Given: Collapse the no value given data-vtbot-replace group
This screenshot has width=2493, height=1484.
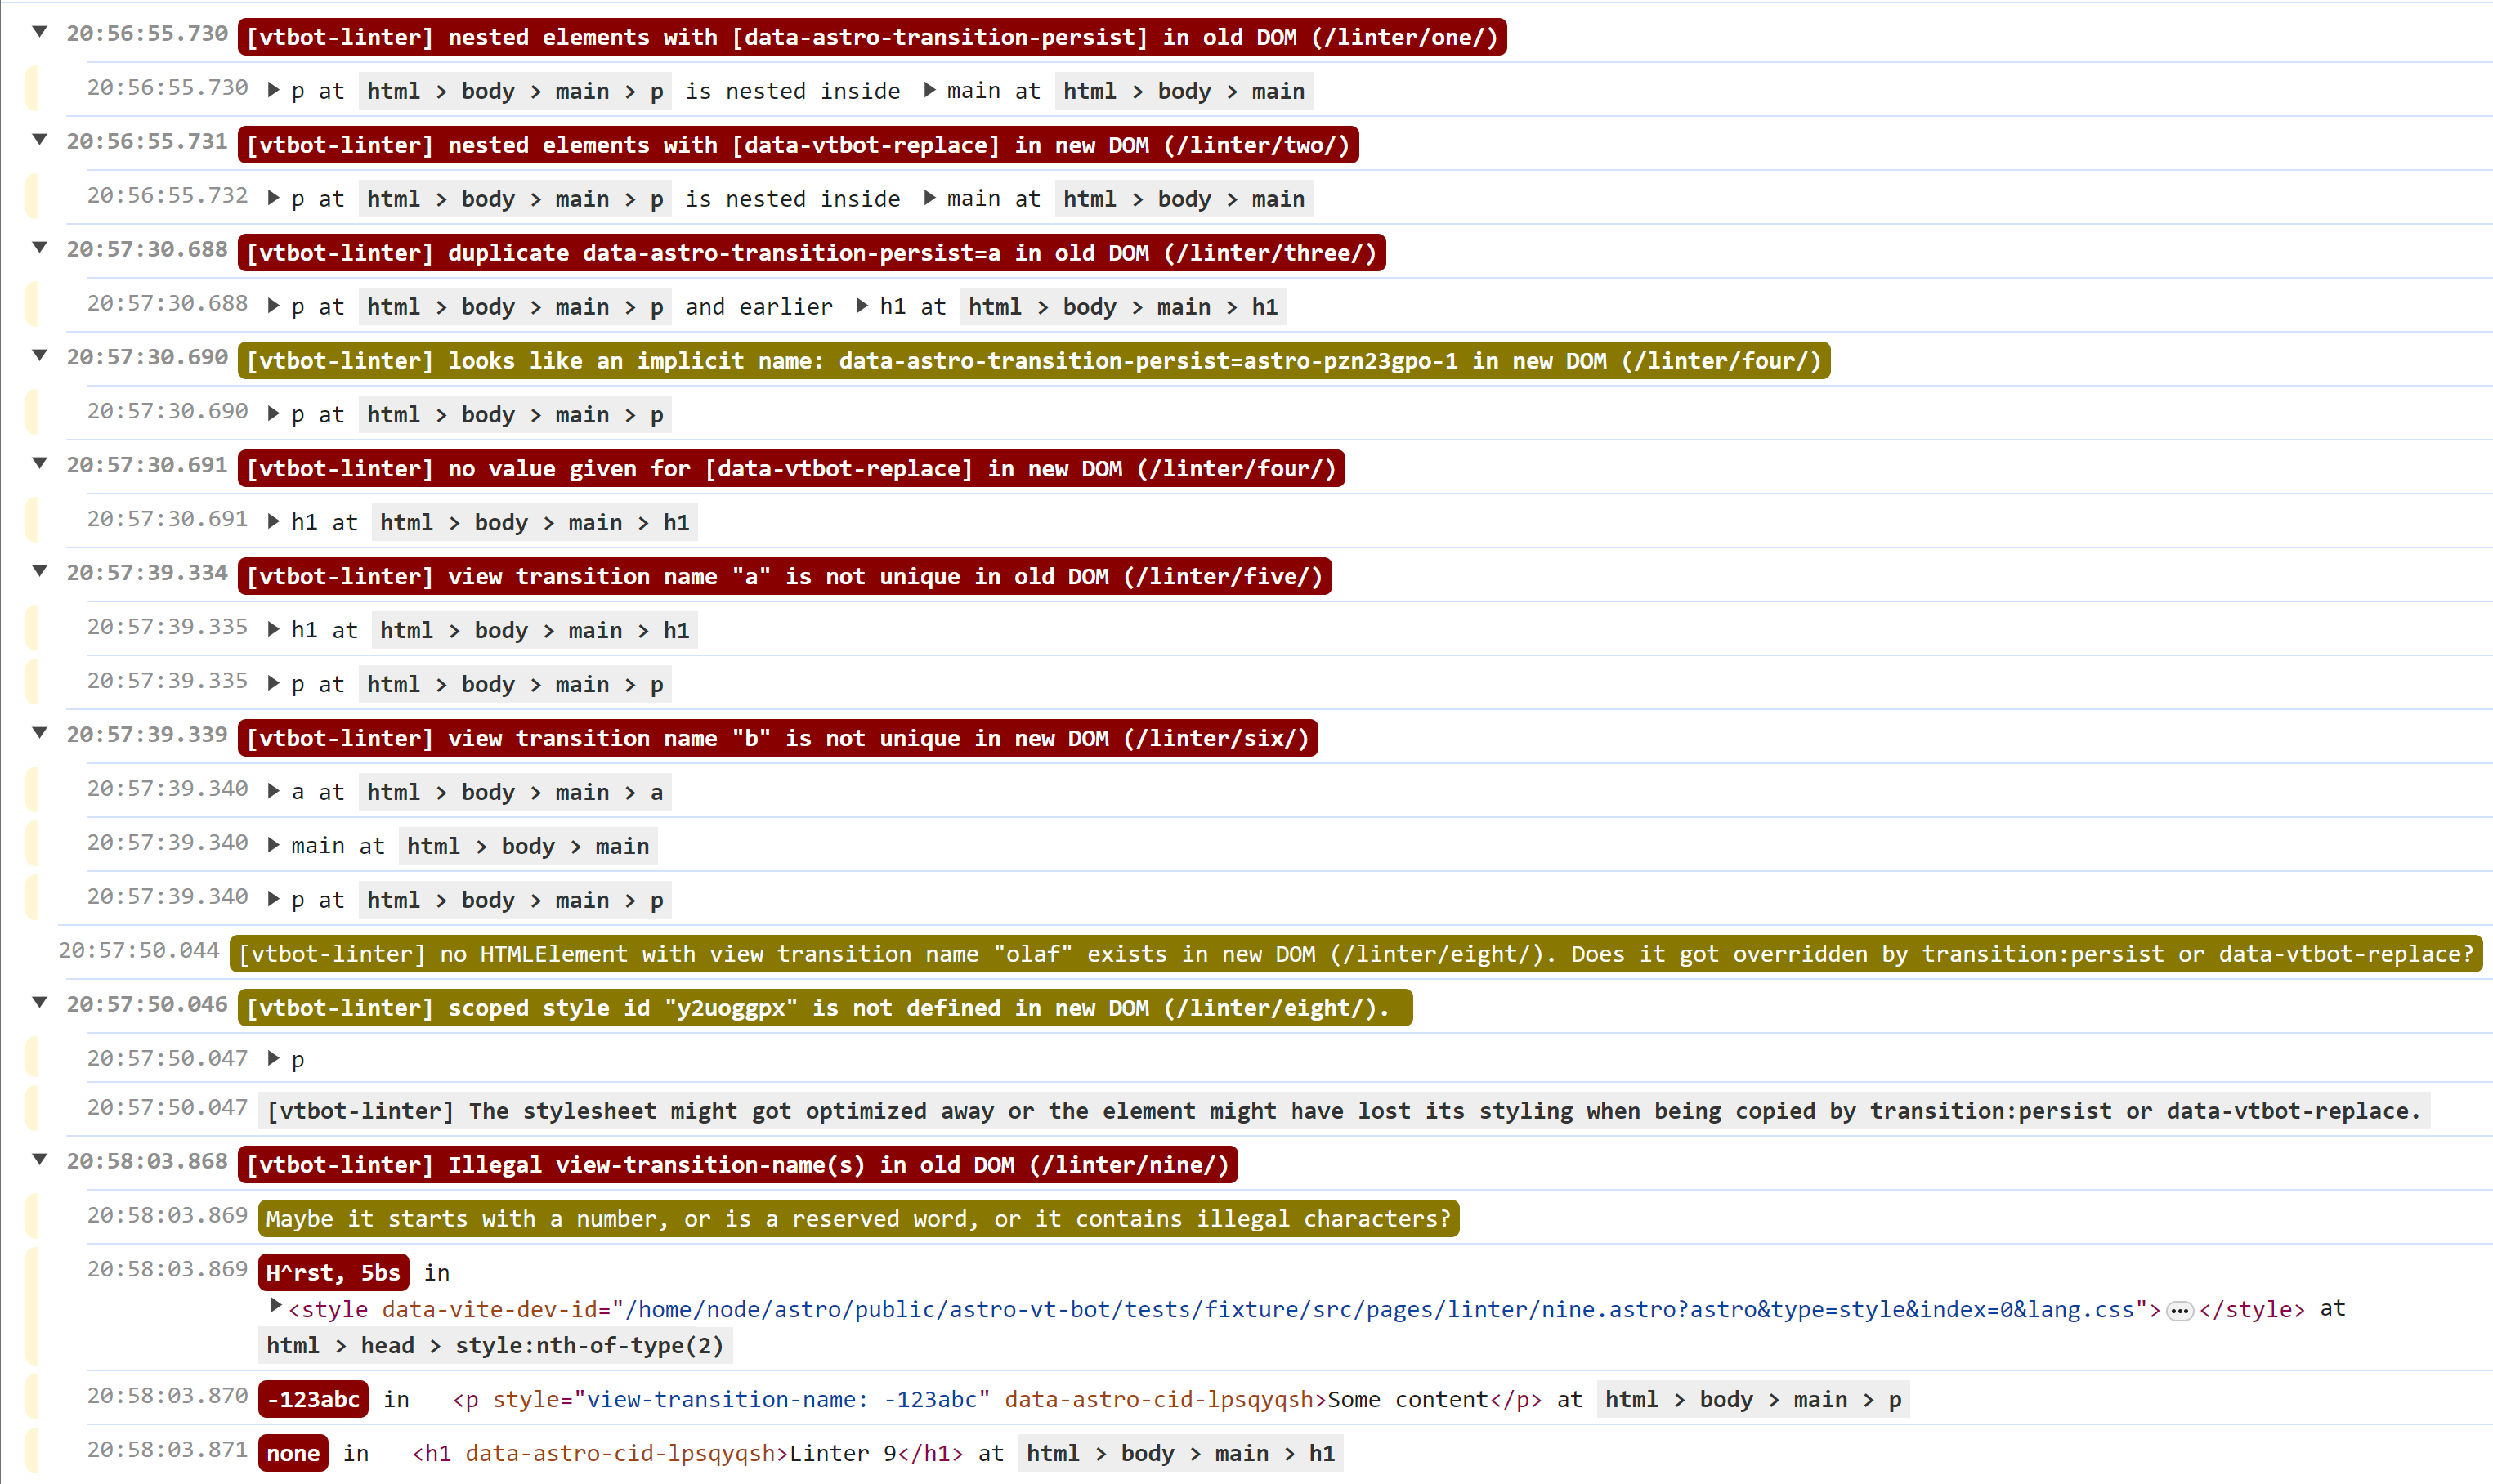Looking at the screenshot, I should coord(40,464).
